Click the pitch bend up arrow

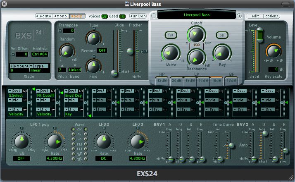62,65
